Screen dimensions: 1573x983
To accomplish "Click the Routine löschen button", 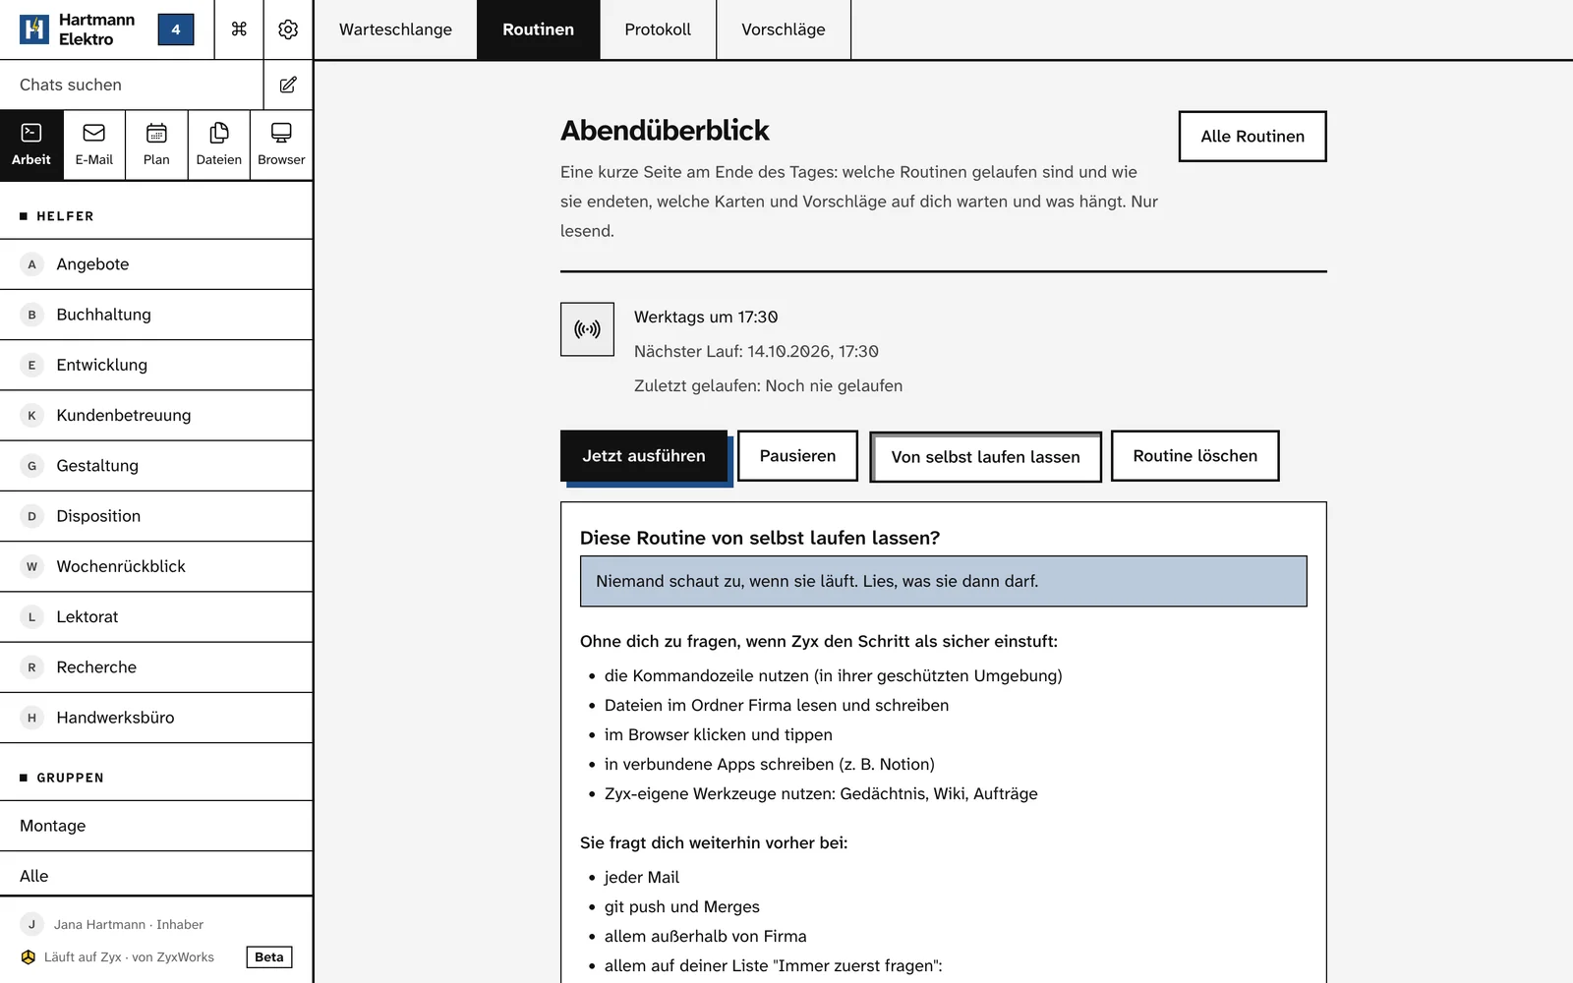I will tap(1195, 456).
